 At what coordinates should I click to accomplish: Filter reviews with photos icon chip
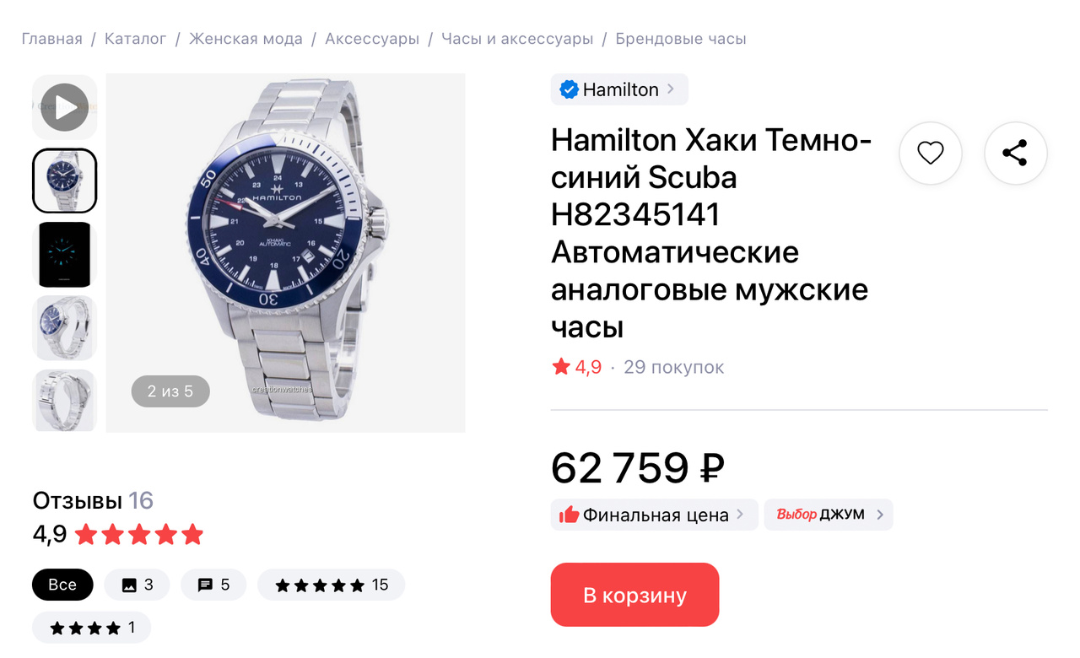tap(138, 585)
